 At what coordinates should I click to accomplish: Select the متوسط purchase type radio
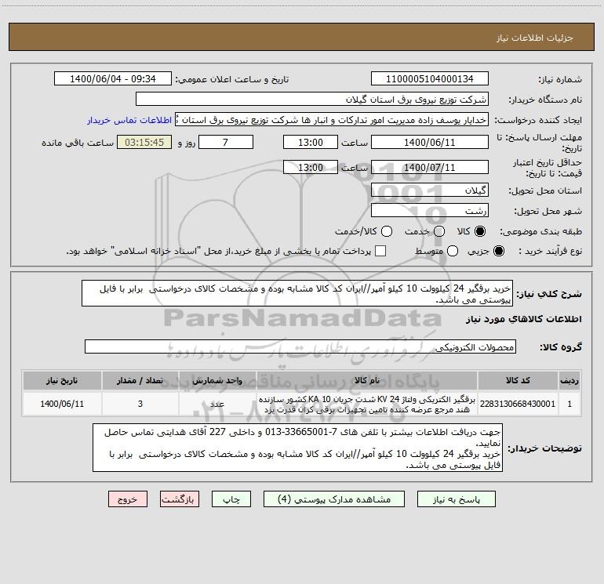click(x=453, y=251)
